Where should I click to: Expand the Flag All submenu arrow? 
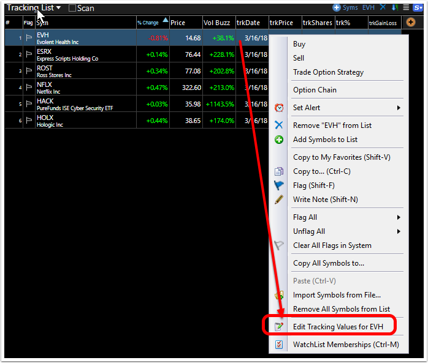pyautogui.click(x=399, y=217)
